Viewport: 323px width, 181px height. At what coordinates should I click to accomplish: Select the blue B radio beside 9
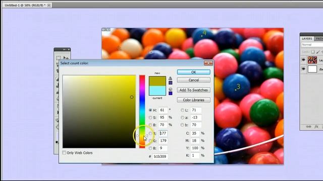pyautogui.click(x=150, y=148)
